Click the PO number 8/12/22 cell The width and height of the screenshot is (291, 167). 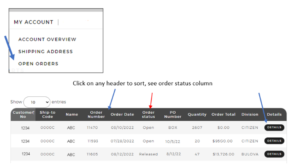[x=174, y=154]
